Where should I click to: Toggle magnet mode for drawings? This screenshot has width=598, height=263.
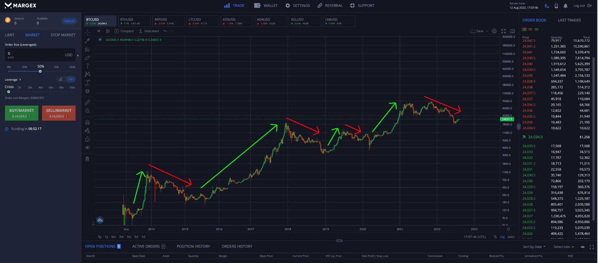(87, 122)
